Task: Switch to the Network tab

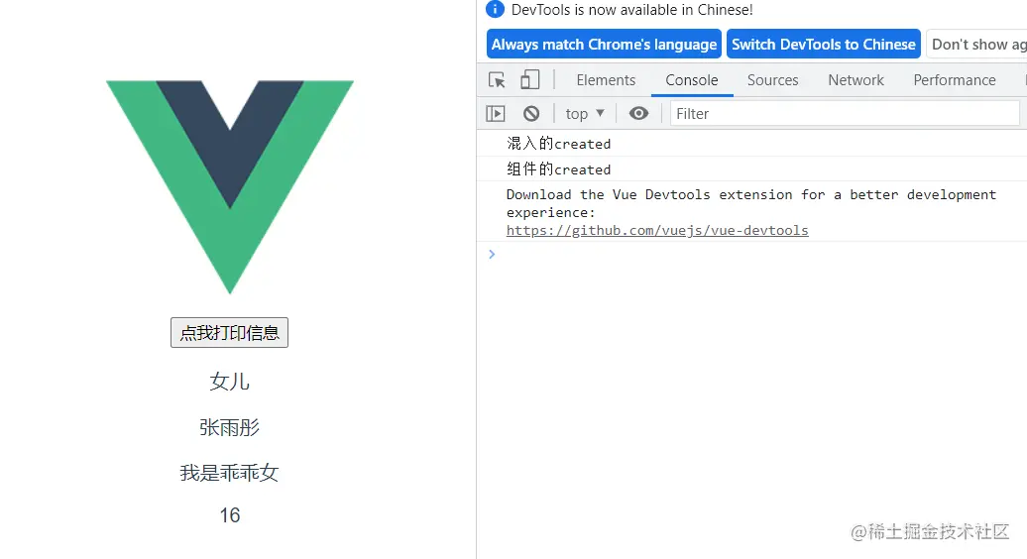Action: [x=856, y=80]
